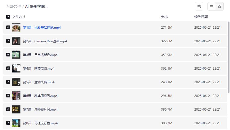
Task: Open 第1课：色彩基础理论.mp4 file link
Action: pos(42,28)
